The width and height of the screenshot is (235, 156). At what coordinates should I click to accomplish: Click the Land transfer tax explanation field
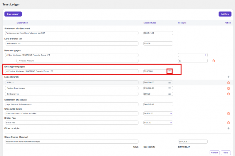tap(71, 43)
